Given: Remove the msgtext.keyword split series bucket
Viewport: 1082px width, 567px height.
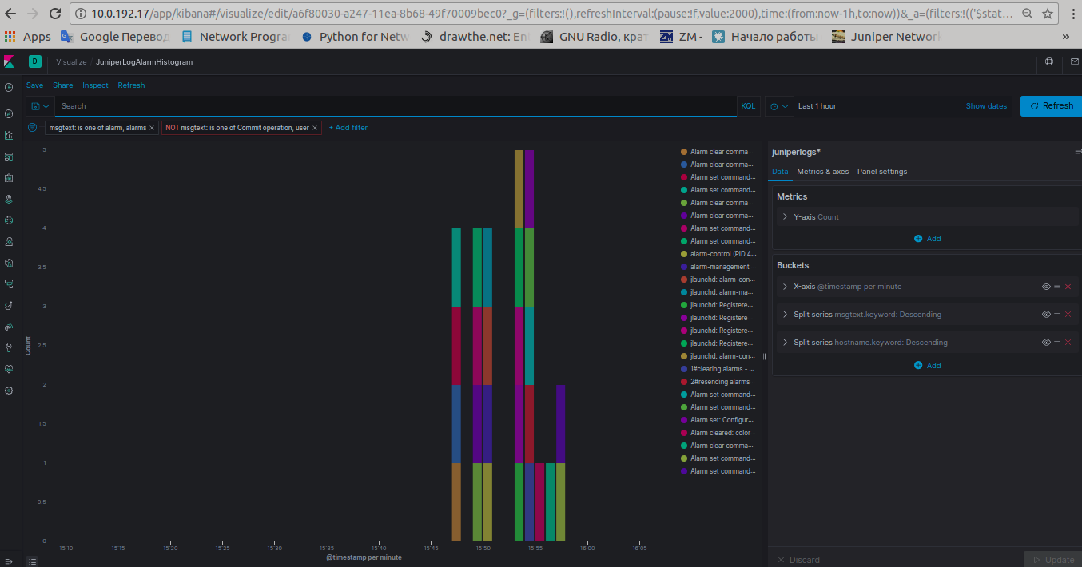Looking at the screenshot, I should tap(1068, 315).
